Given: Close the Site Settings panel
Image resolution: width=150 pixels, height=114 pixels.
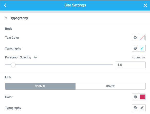Looking at the screenshot, I should click(x=145, y=5).
